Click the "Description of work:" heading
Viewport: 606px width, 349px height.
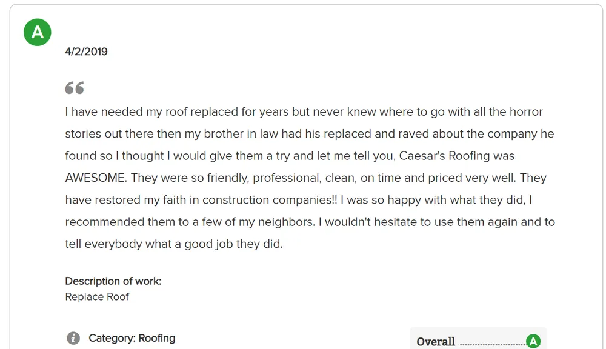pos(113,281)
